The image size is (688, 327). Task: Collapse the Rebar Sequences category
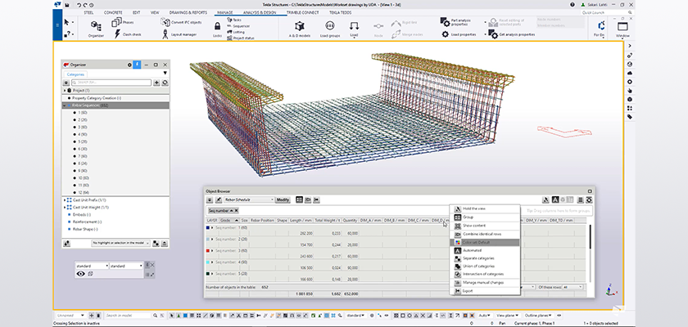coord(66,105)
